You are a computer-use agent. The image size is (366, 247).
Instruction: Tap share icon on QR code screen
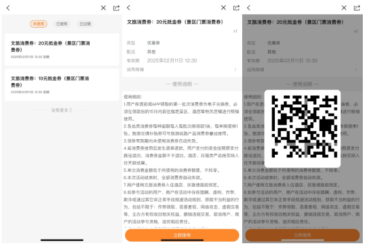357,7
